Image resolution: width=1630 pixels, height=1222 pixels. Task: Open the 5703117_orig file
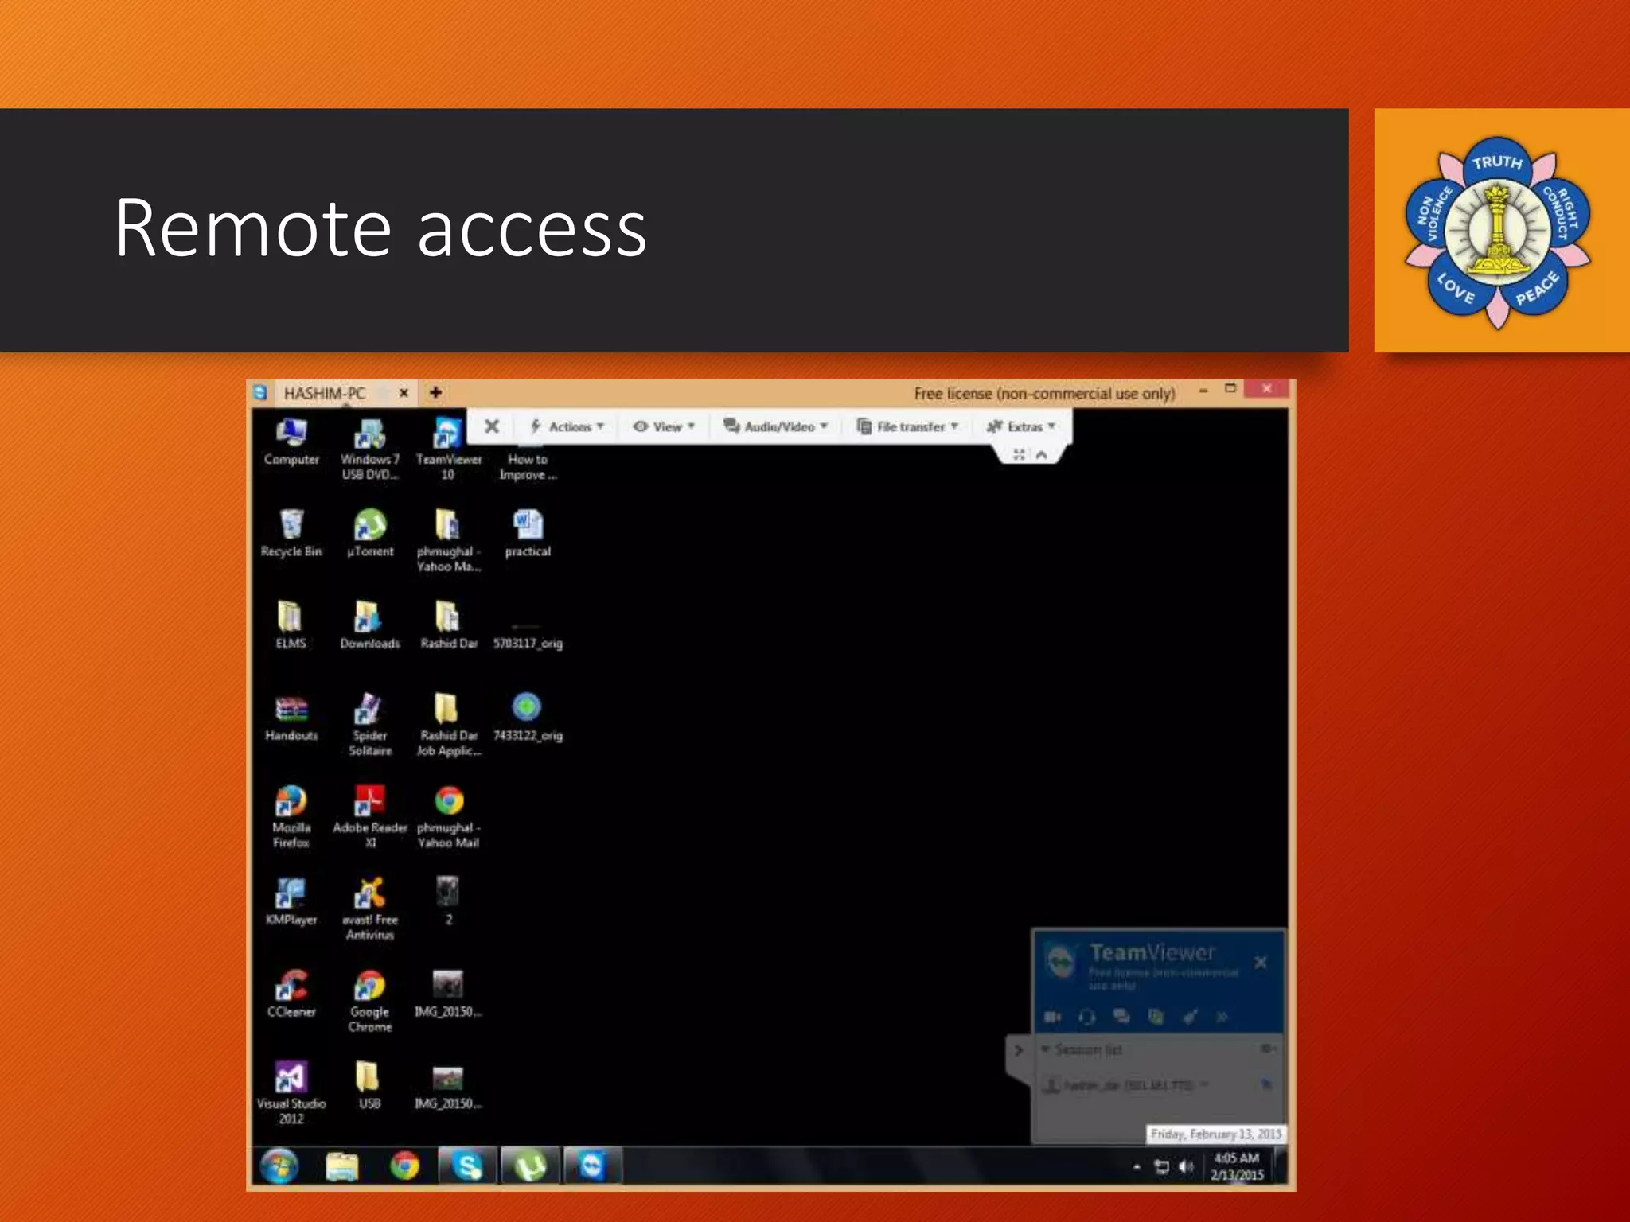[528, 636]
